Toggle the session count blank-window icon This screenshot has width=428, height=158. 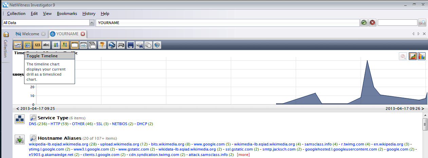pyautogui.click(x=74, y=45)
